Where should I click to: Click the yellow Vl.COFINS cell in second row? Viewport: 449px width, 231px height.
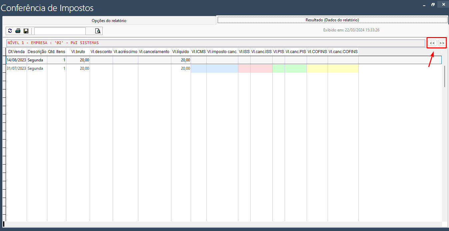point(317,68)
